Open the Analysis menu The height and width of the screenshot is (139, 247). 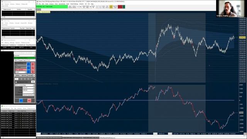(x=51, y=4)
